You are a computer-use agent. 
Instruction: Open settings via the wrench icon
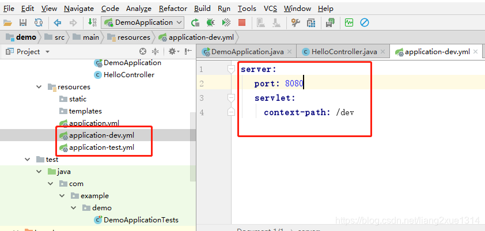295,22
